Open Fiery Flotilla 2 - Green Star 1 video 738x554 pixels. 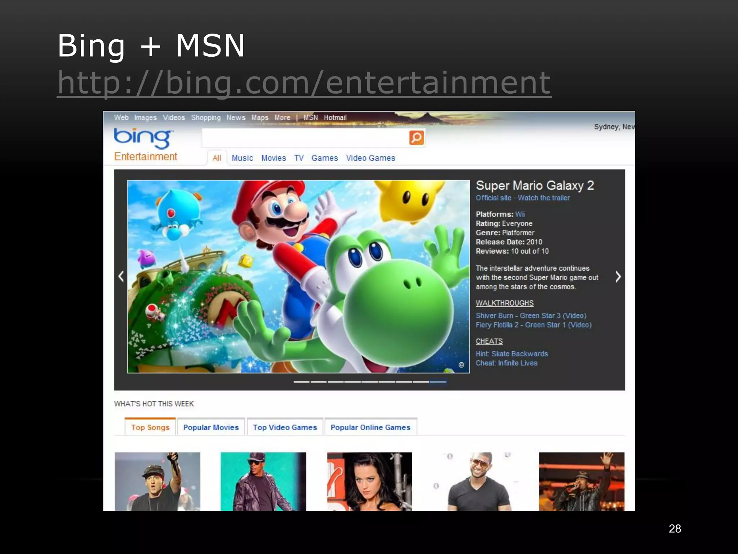[534, 325]
